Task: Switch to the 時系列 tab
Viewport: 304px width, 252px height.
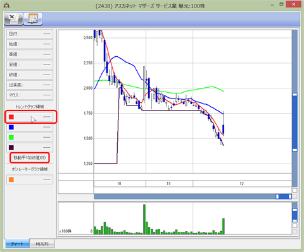Action: [x=42, y=244]
